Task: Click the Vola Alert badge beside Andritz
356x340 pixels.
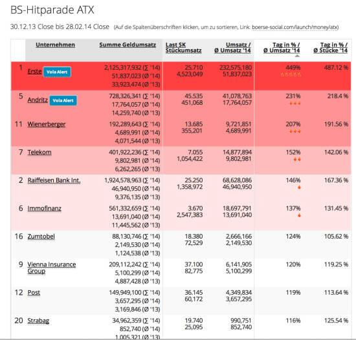Action: click(x=63, y=100)
